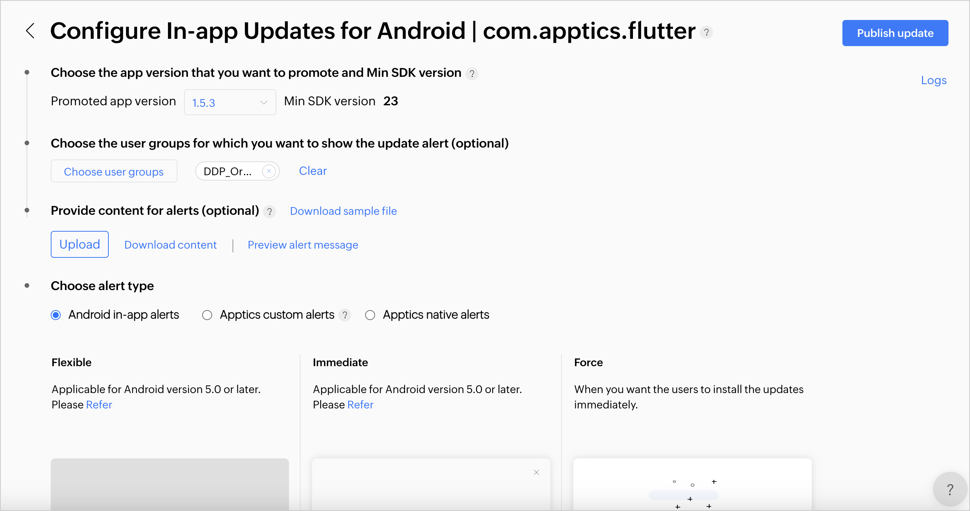Click help icon beside Provide content for alerts
Screen dimensions: 970x511
270,212
